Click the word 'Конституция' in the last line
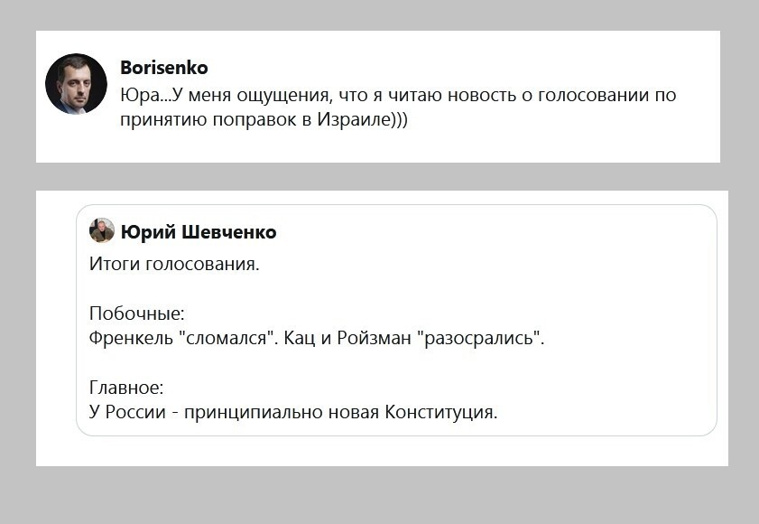This screenshot has height=524, width=759. tap(439, 412)
